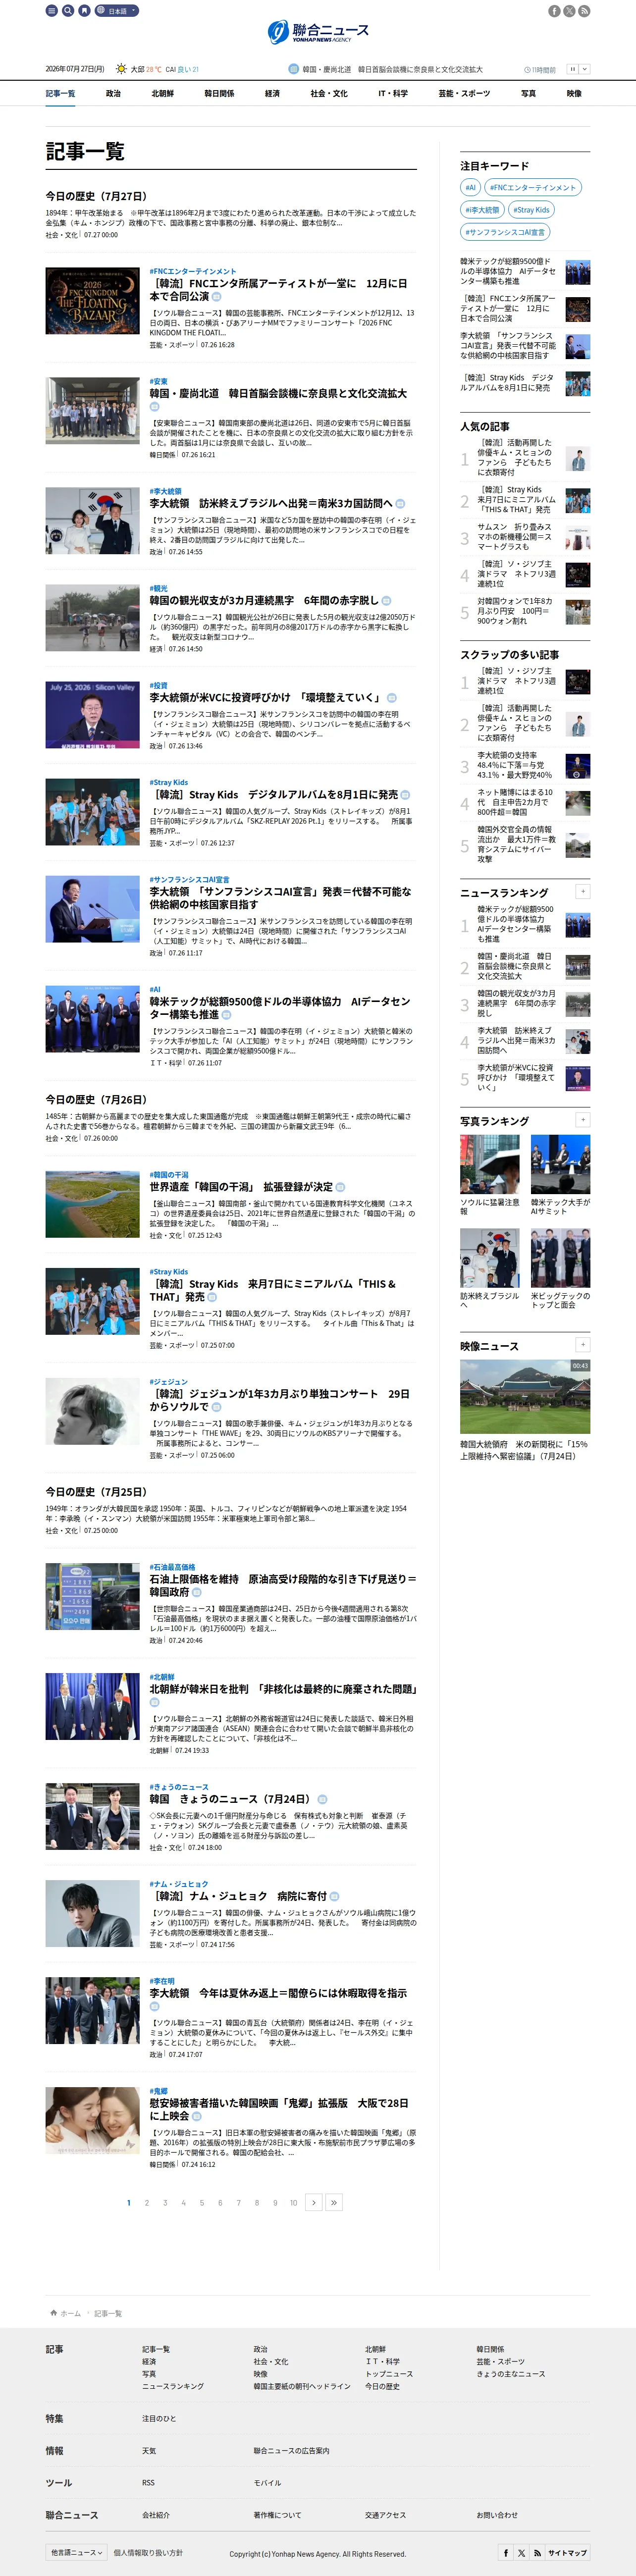
Task: Click scrap icon after 「環境整えていく」 headline
Action: pyautogui.click(x=391, y=698)
